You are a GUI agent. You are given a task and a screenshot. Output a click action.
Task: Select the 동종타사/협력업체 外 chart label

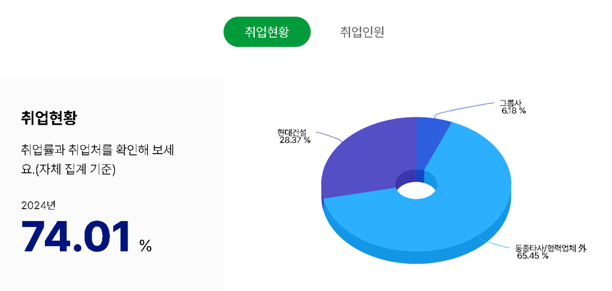[550, 248]
